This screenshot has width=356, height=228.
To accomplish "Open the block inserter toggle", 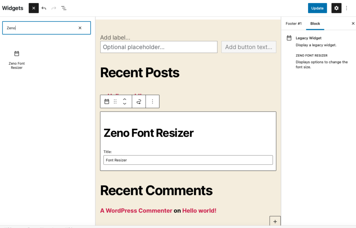I will click(x=33, y=8).
